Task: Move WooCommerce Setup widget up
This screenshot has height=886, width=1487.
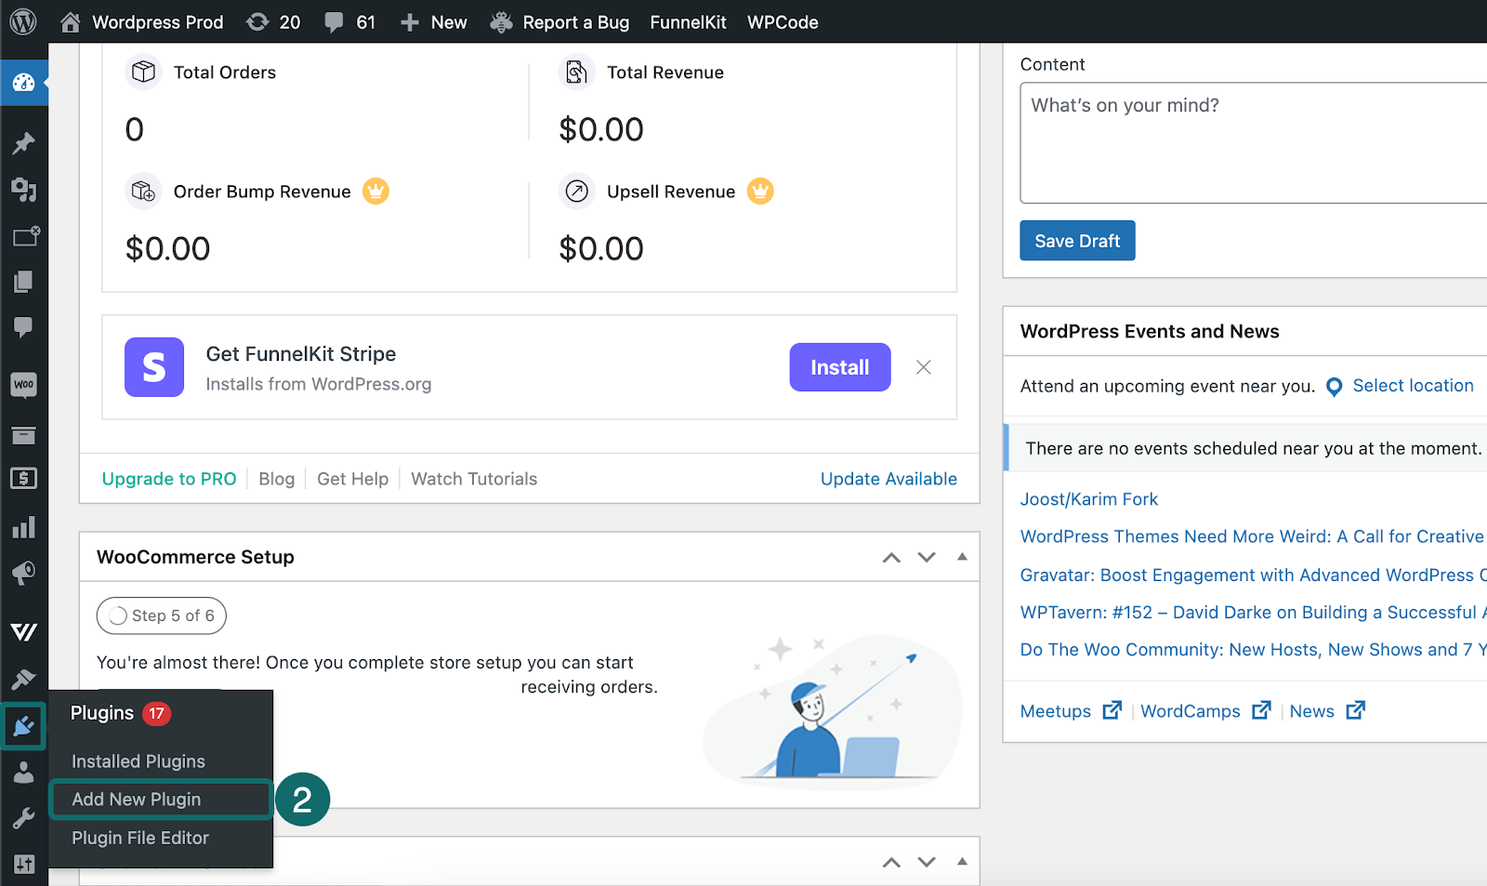Action: coord(891,557)
